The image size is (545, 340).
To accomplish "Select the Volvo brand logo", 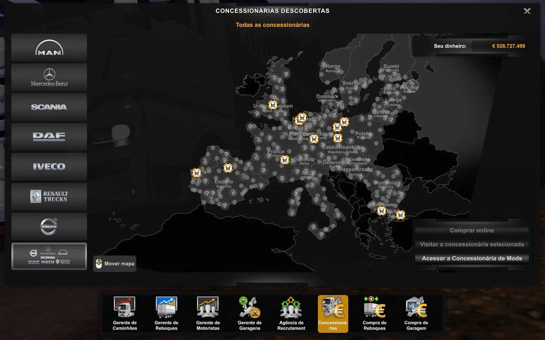I will 49,226.
